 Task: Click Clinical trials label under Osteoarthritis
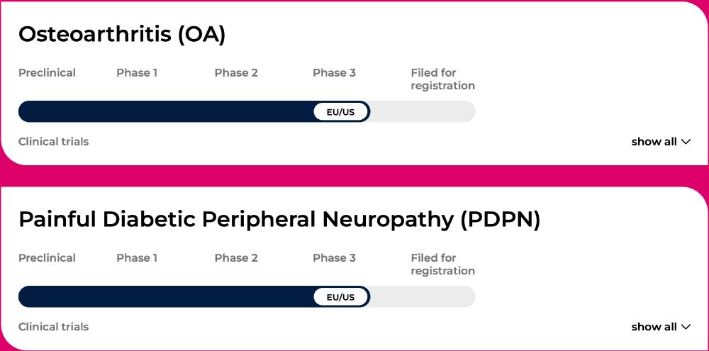click(53, 142)
